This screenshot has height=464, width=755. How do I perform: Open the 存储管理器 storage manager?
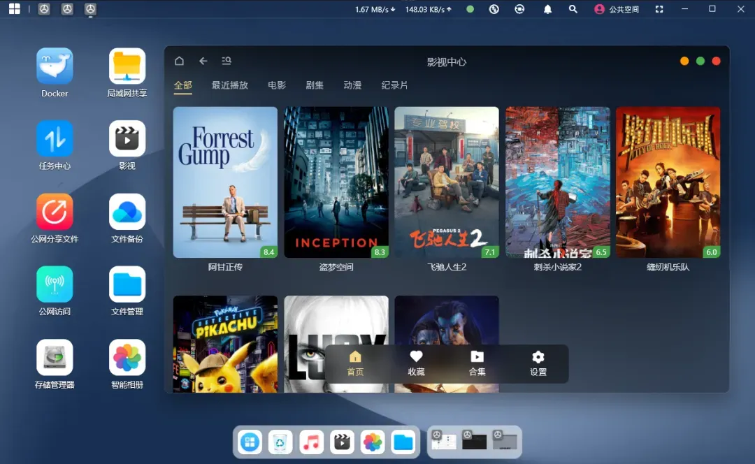click(55, 358)
